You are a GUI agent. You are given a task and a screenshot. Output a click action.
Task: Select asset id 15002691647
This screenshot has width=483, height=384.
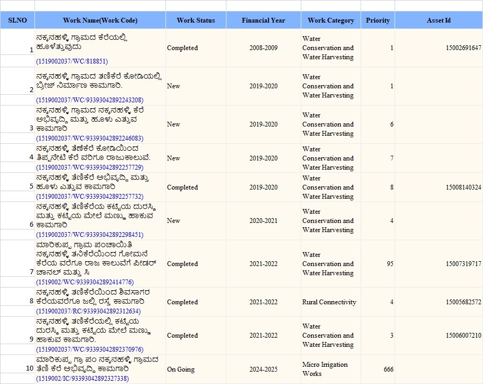click(x=463, y=48)
